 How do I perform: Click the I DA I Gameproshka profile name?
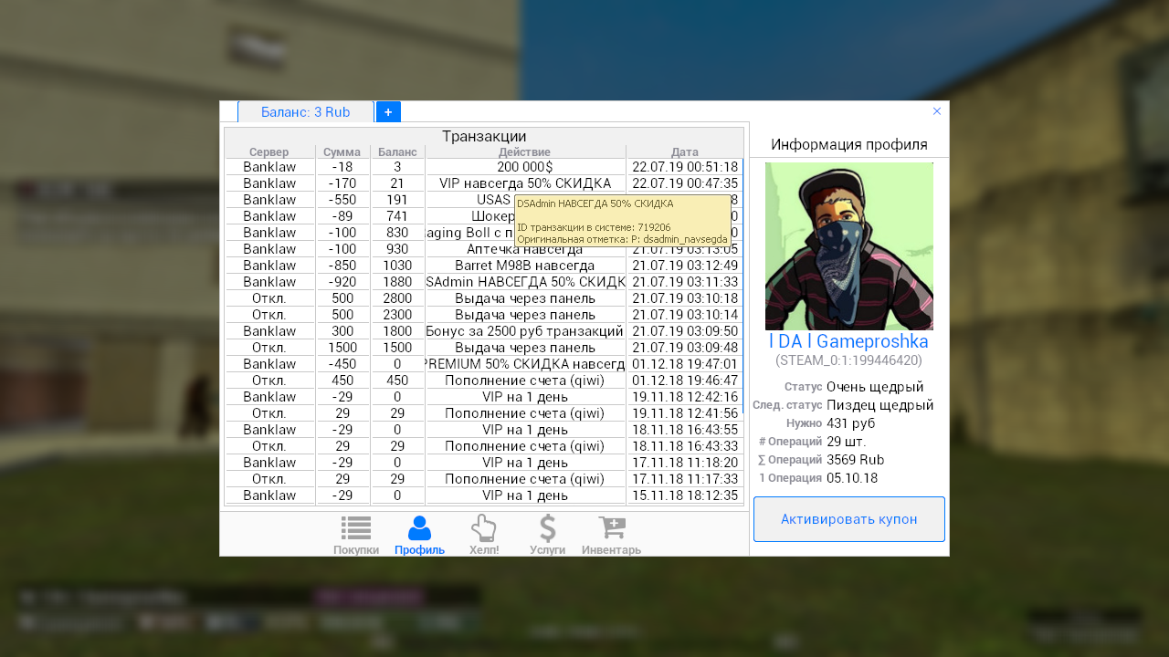tap(848, 341)
